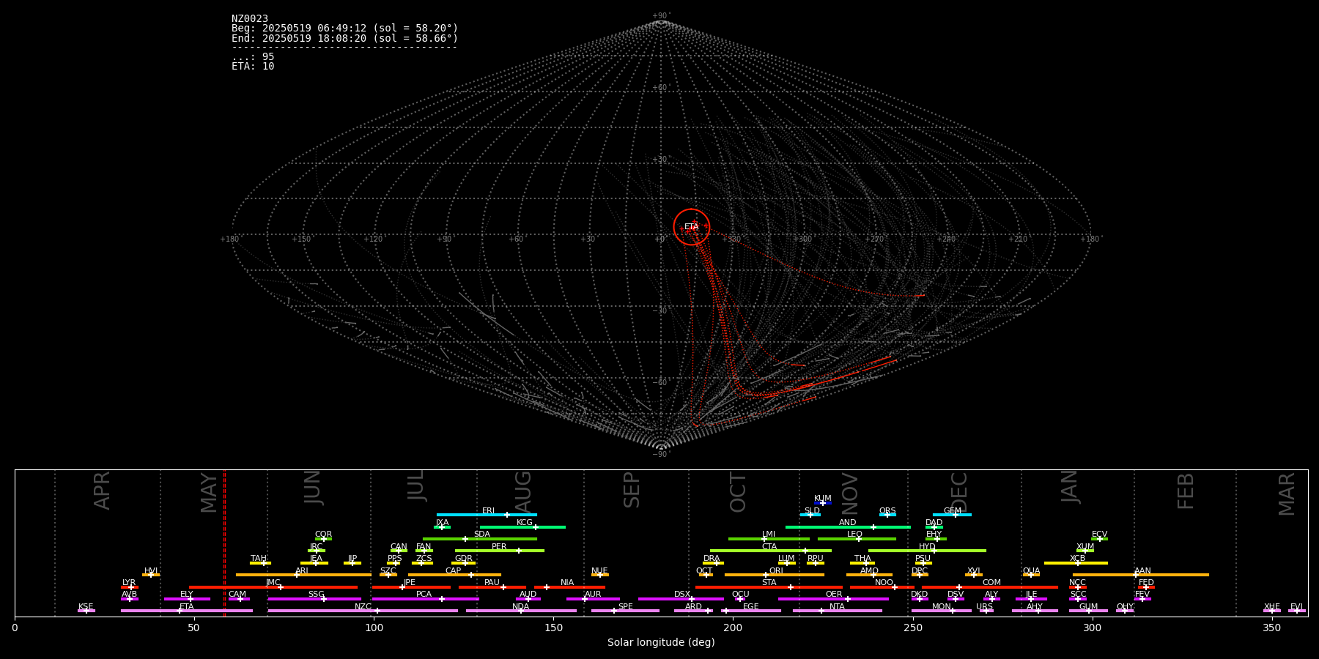Screen dimensions: 1319x659
Task: Click the GEM shower label
Action: coord(953,510)
